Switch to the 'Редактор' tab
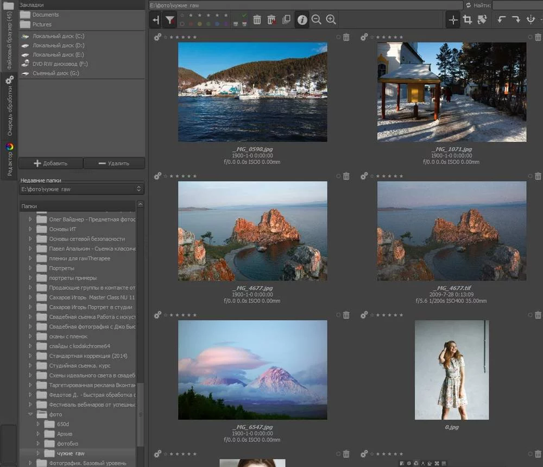The width and height of the screenshot is (543, 467). tap(9, 159)
